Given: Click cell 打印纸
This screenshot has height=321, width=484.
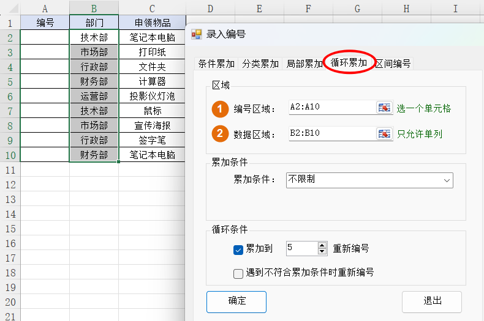Looking at the screenshot, I should [x=152, y=52].
